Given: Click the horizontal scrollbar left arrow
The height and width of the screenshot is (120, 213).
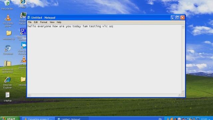Looking at the screenshot, I should pyautogui.click(x=29, y=95).
